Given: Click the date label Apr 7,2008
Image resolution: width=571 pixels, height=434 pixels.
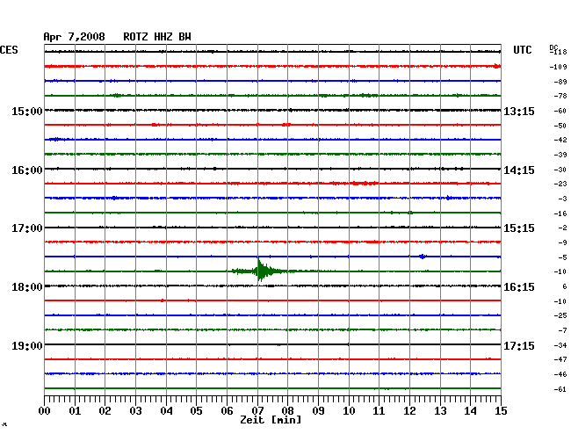Looking at the screenshot, I should pyautogui.click(x=74, y=37).
